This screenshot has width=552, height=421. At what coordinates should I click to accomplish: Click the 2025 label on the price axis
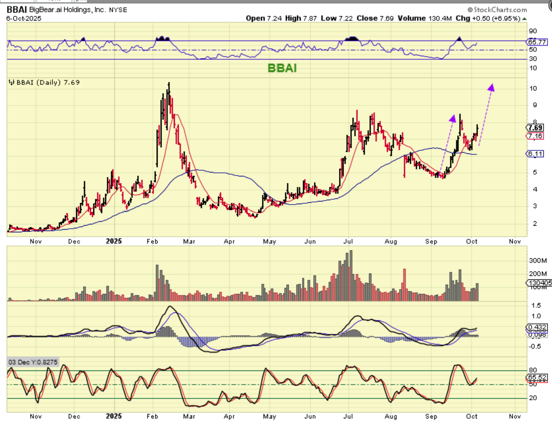point(114,241)
